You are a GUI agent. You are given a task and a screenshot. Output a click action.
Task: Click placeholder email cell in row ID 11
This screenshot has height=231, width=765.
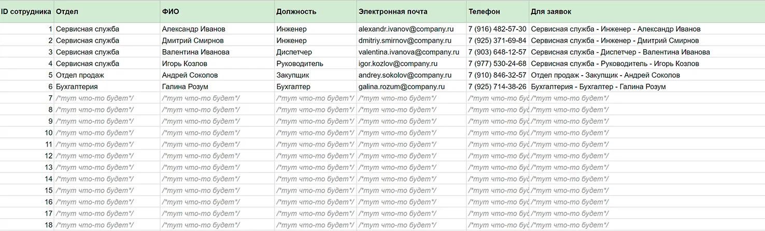(412, 144)
